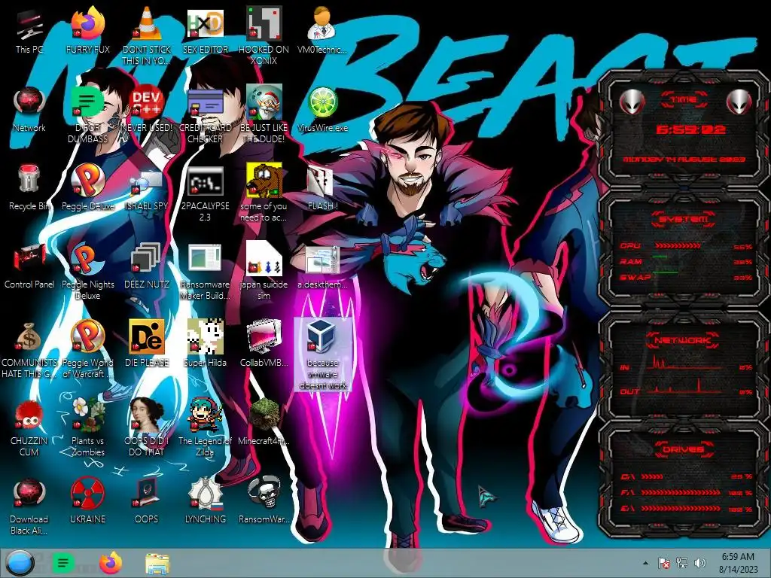Open File Explorer from the taskbar

[x=157, y=564]
